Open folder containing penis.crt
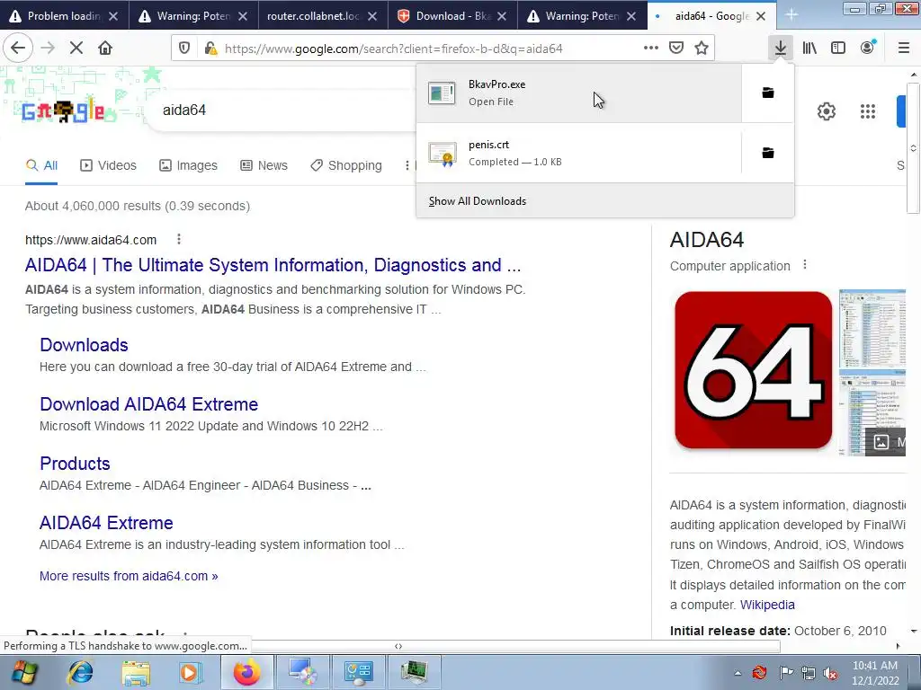 [x=768, y=153]
